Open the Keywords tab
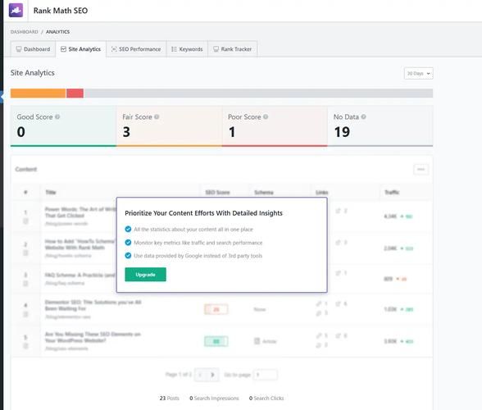This screenshot has width=482, height=410. coord(187,49)
